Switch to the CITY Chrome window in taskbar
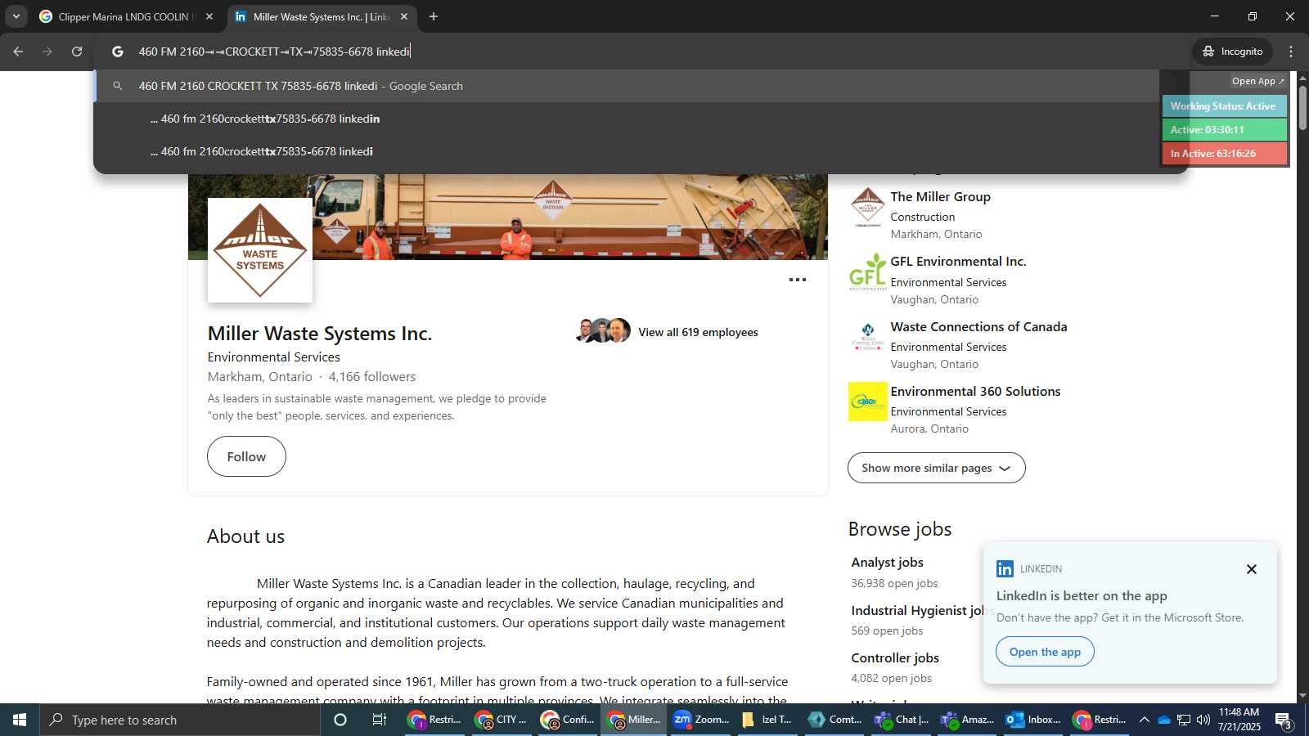This screenshot has height=736, width=1309. point(501,720)
